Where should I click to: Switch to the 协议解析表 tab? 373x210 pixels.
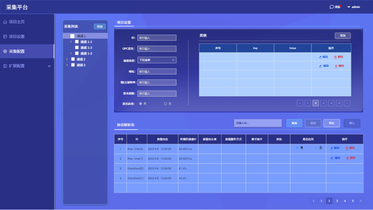pos(126,125)
